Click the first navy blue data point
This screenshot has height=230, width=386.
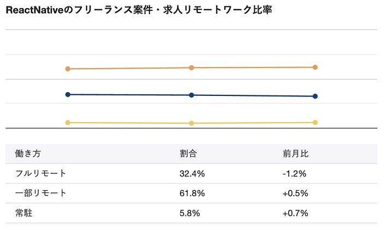pos(68,94)
